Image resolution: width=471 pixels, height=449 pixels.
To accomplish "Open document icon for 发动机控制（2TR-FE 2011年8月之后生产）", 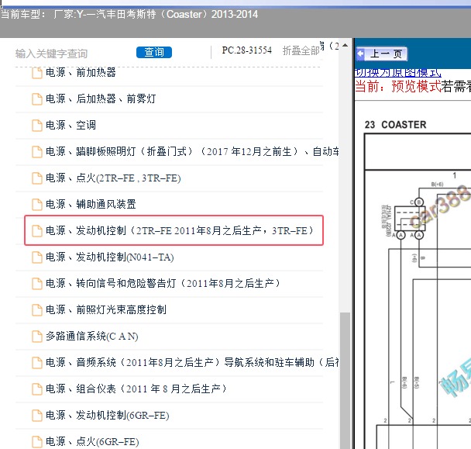I will [37, 231].
